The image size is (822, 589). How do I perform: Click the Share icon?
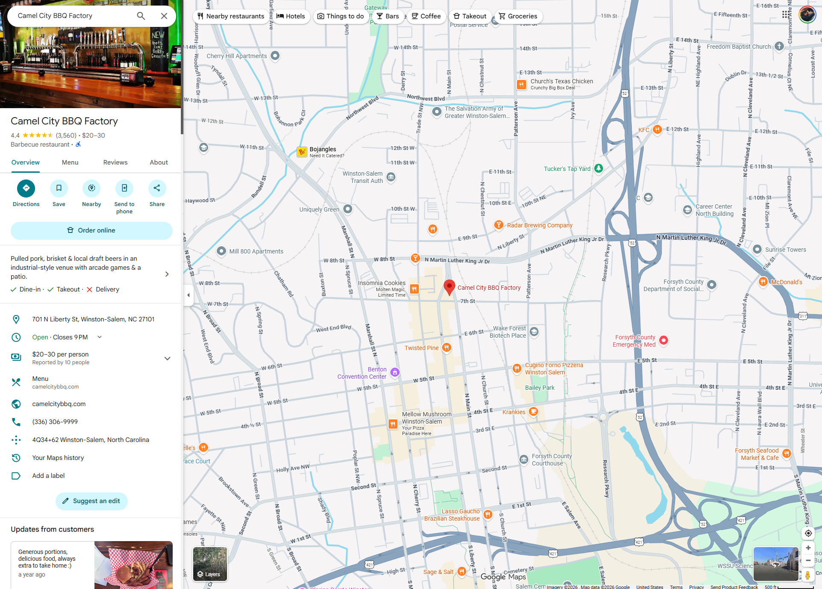pos(157,188)
